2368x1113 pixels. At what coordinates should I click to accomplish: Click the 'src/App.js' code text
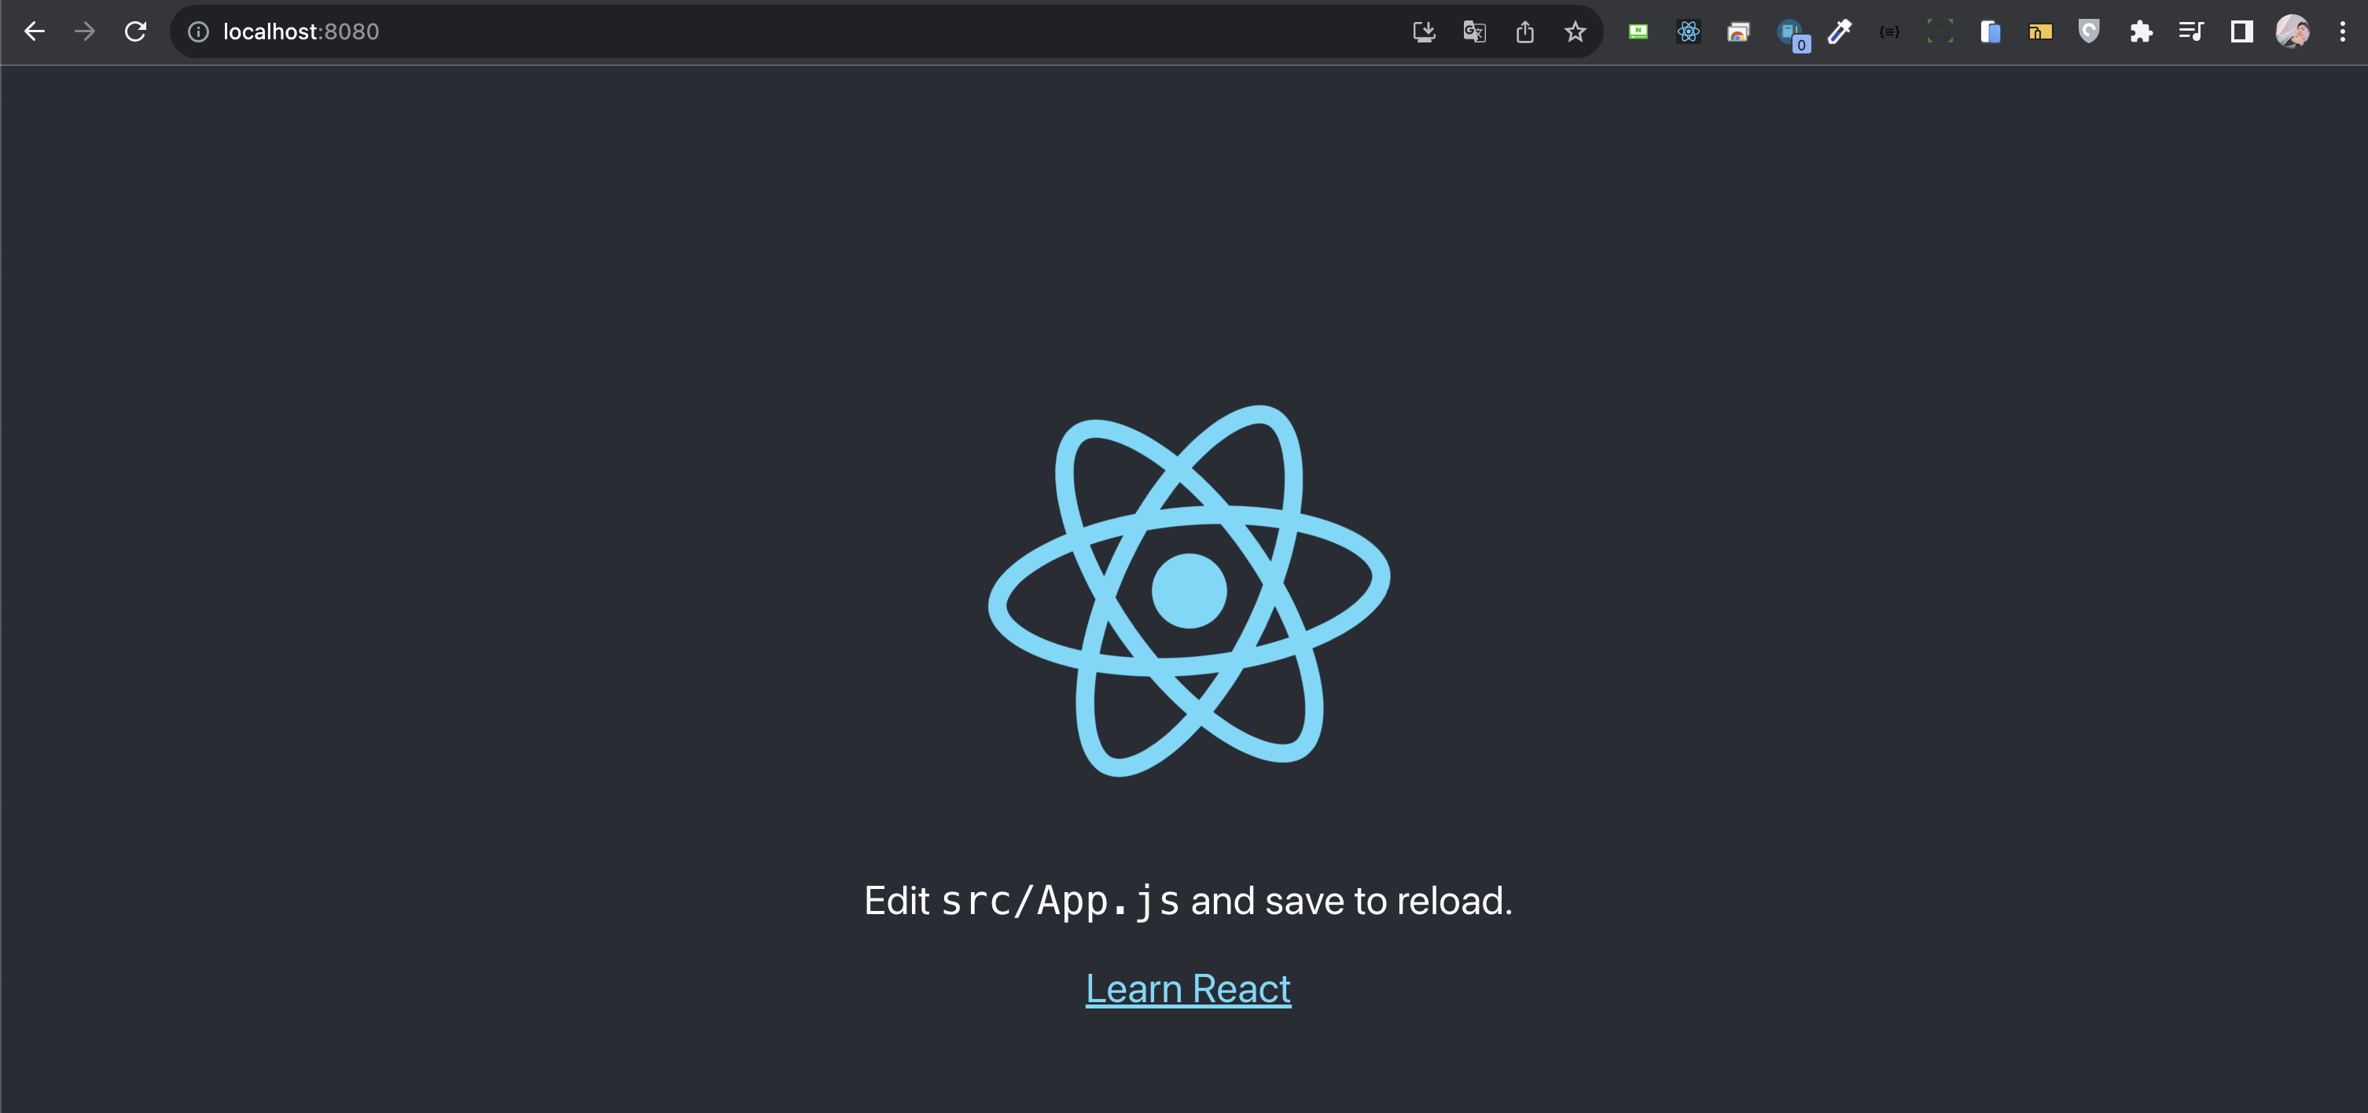pos(1060,901)
